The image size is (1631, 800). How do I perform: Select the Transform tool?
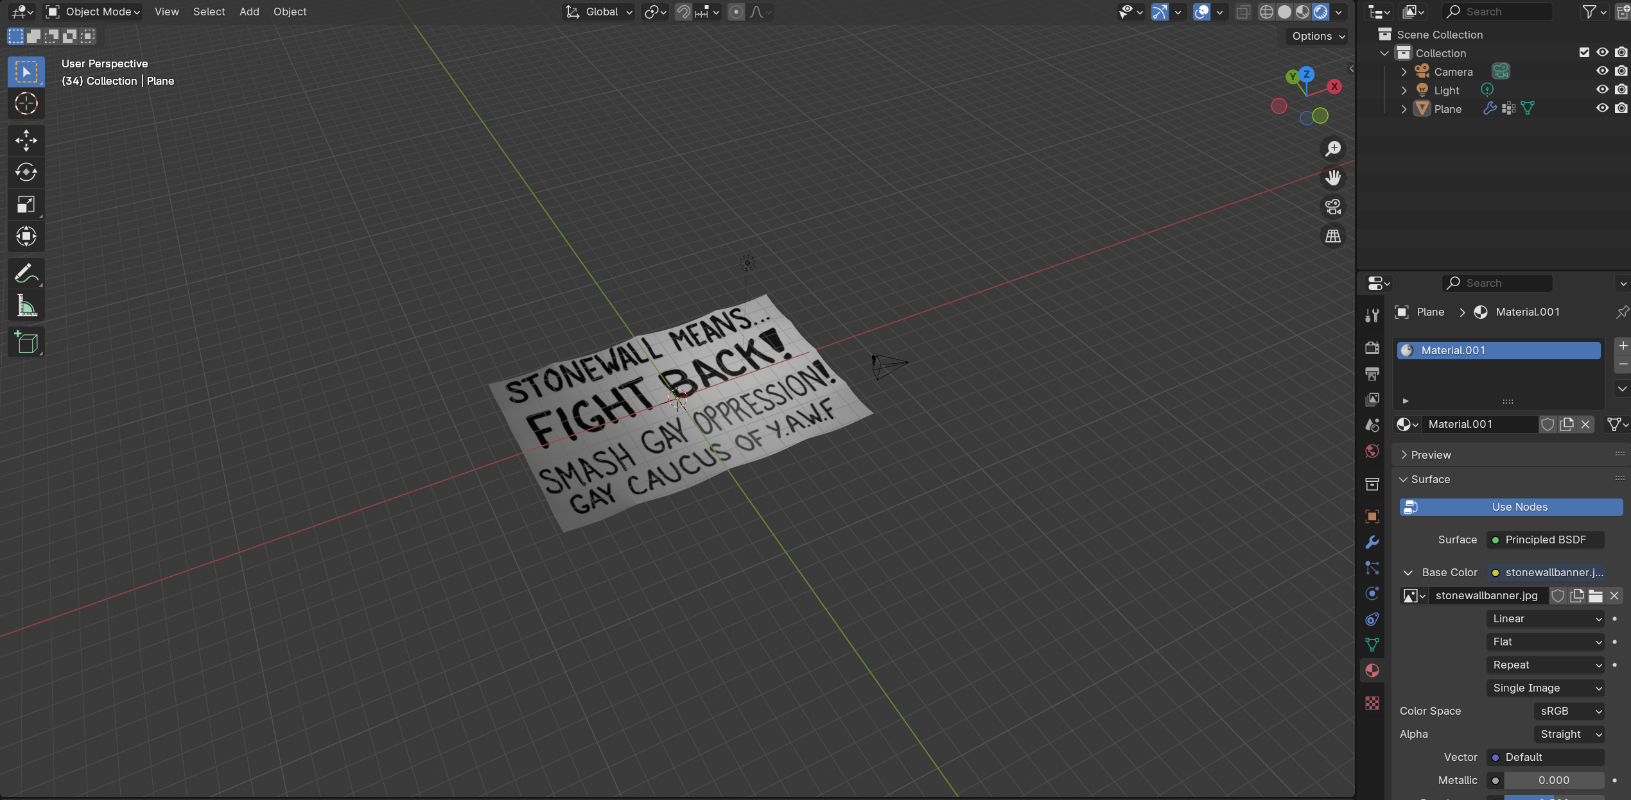coord(26,237)
